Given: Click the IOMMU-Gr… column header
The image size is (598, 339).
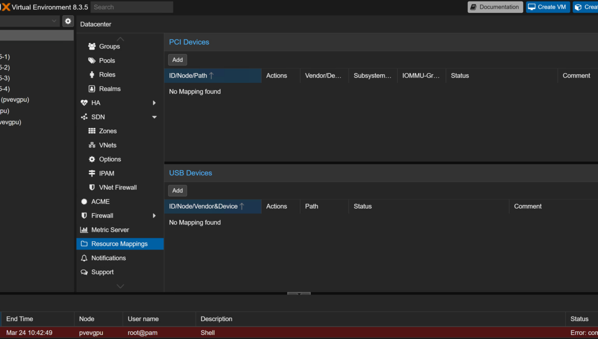Looking at the screenshot, I should (422, 76).
